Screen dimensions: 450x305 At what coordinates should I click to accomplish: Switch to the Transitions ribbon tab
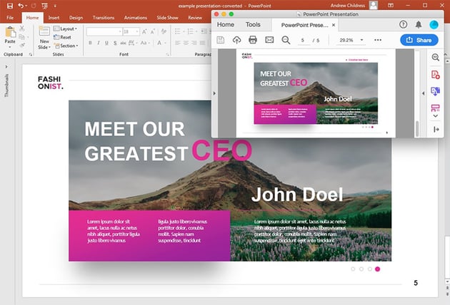pos(103,17)
